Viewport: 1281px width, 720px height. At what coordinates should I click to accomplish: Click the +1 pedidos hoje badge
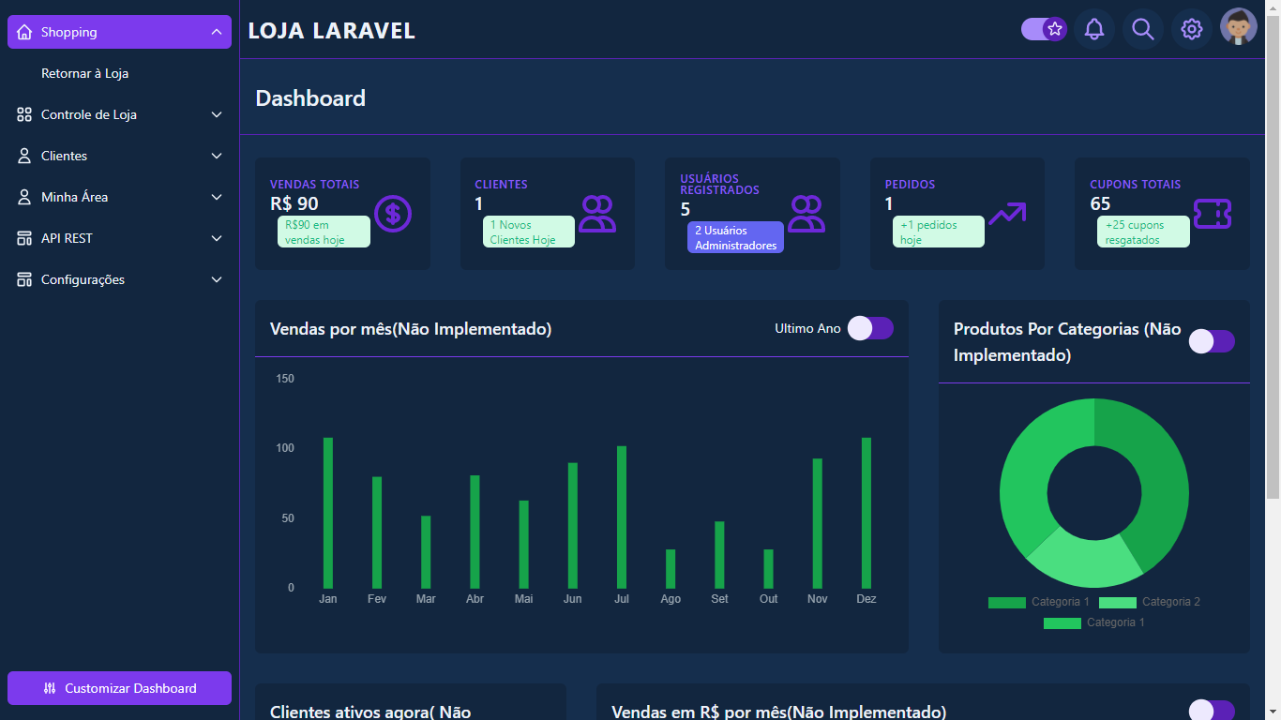938,232
